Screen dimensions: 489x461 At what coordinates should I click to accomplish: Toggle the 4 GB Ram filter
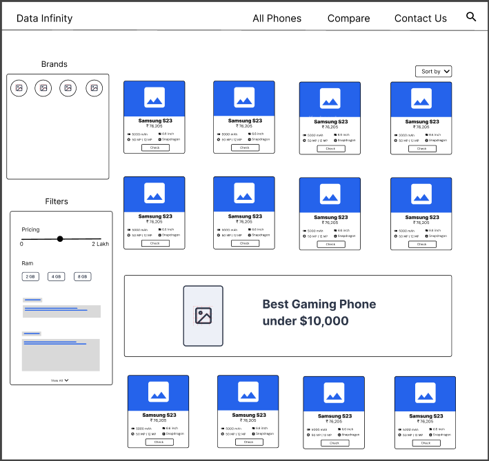point(57,276)
